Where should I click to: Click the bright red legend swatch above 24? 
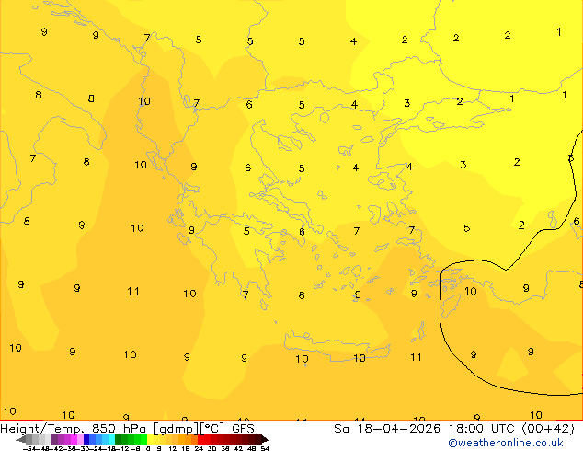pos(200,439)
